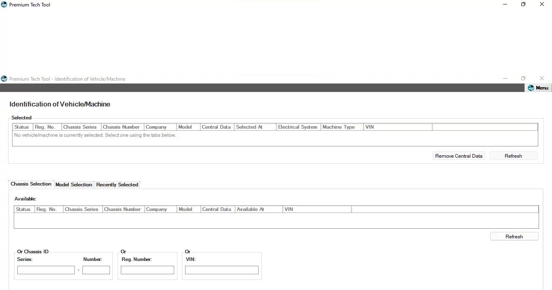Viewport: 552px width, 290px height.
Task: Click the VIN input field
Action: click(221, 270)
